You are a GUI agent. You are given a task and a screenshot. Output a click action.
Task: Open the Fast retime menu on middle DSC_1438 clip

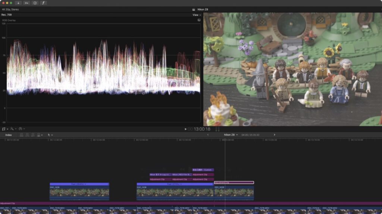pos(175,184)
